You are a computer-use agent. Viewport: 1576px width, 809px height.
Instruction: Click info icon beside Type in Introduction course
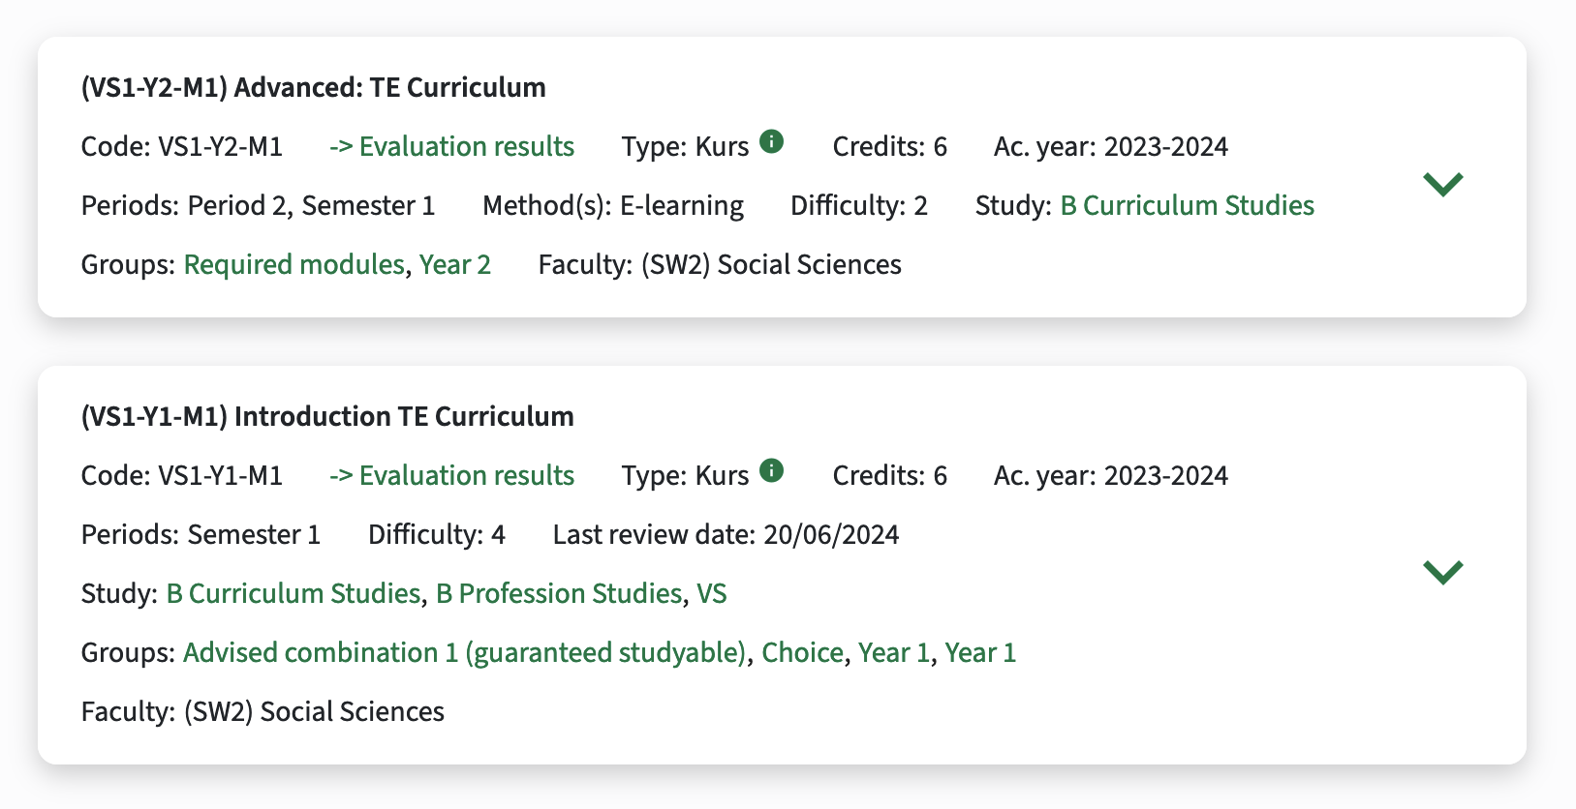[x=771, y=471]
